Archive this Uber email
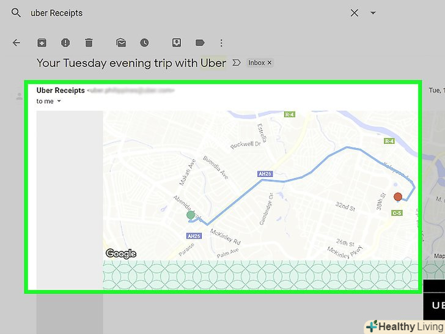The image size is (445, 334). (42, 43)
